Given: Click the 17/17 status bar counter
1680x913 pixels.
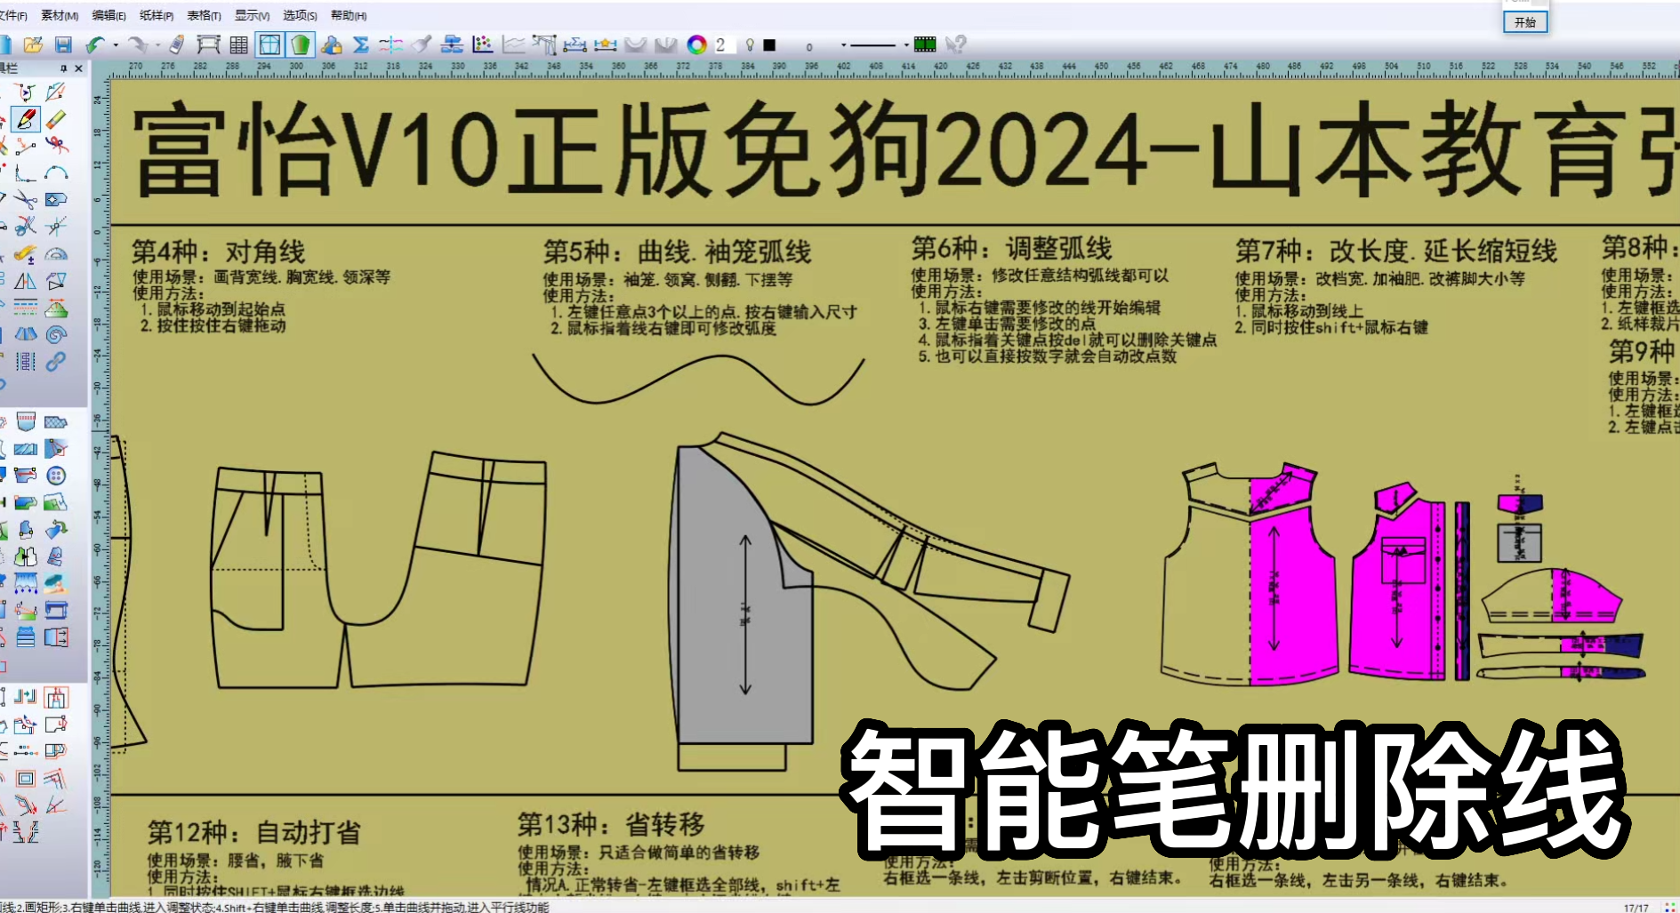Looking at the screenshot, I should (1636, 908).
